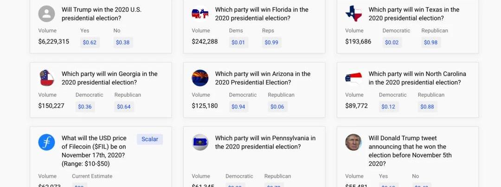Select Democratic $0.94 for Arizona

[238, 107]
